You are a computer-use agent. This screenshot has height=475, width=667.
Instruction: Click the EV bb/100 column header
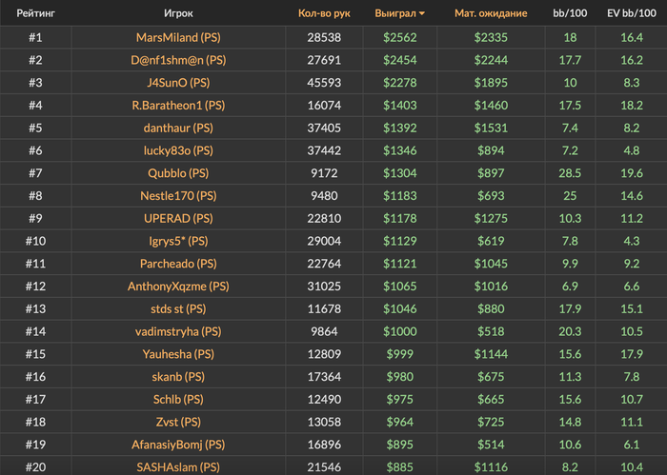631,13
